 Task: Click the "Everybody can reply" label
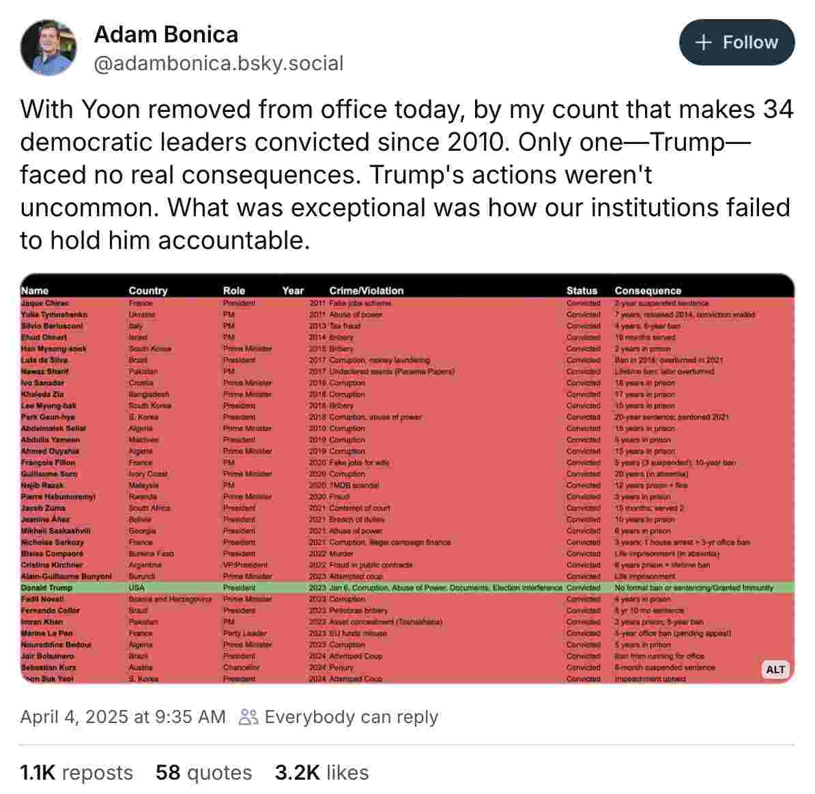point(352,717)
